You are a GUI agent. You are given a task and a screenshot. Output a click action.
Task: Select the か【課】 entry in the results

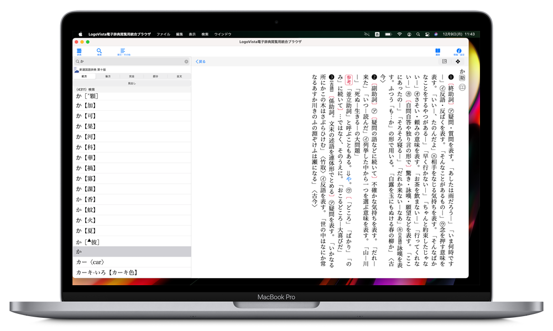[x=132, y=189]
